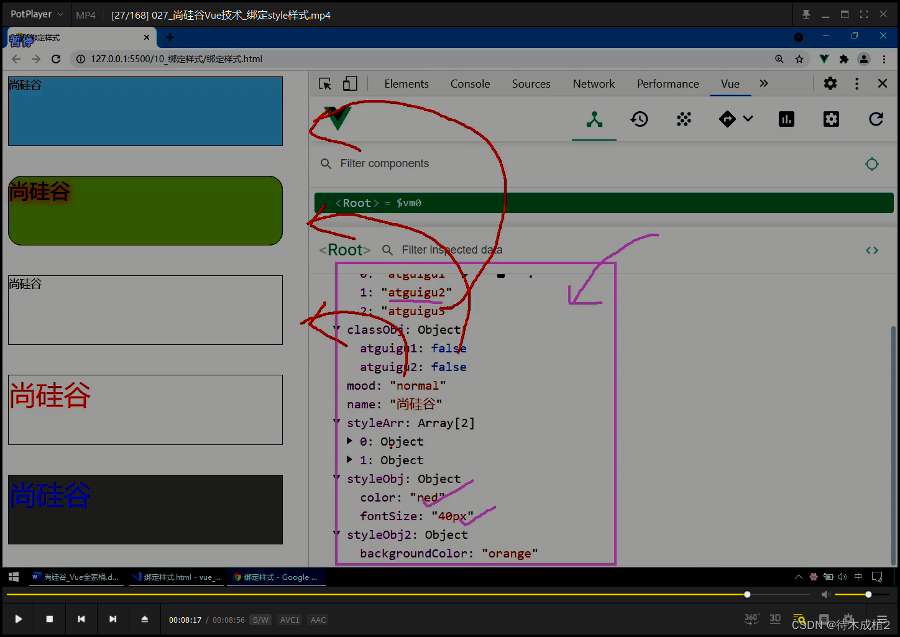900x637 pixels.
Task: Play the video in PotPlayer
Action: pos(19,619)
